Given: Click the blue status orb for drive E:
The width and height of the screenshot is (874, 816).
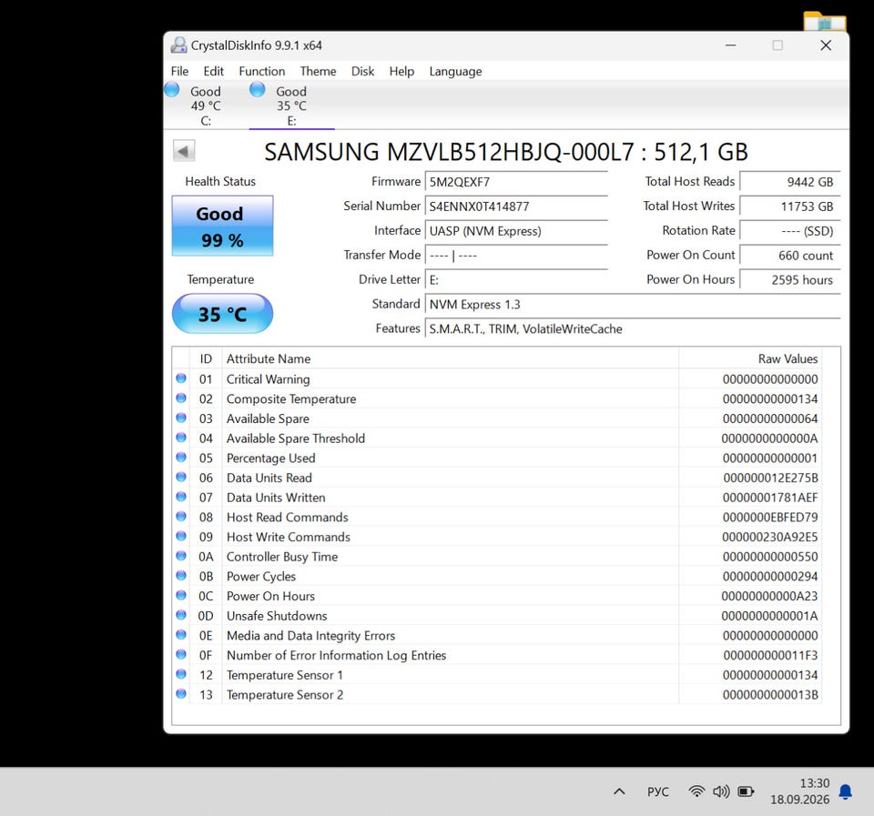Looking at the screenshot, I should (x=257, y=89).
